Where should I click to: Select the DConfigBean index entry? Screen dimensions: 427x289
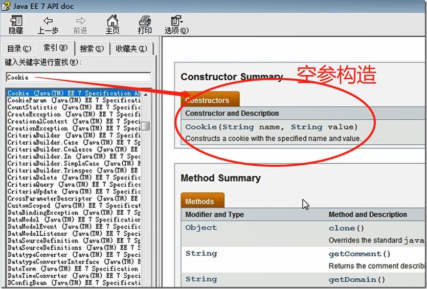pyautogui.click(x=74, y=283)
